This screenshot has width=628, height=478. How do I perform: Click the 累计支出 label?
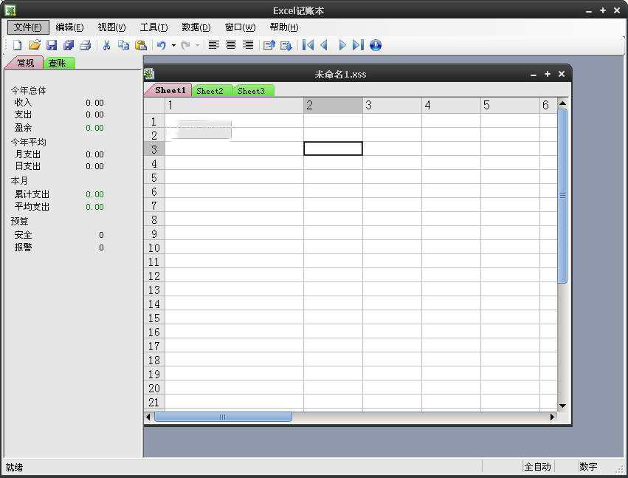tap(32, 194)
